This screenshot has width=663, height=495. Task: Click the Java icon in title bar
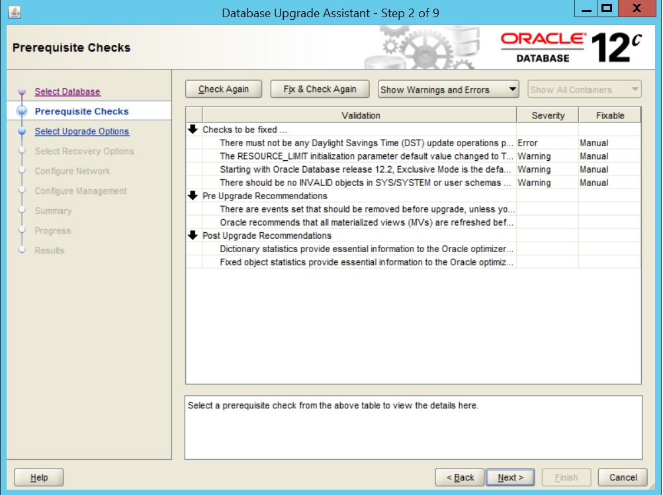15,13
